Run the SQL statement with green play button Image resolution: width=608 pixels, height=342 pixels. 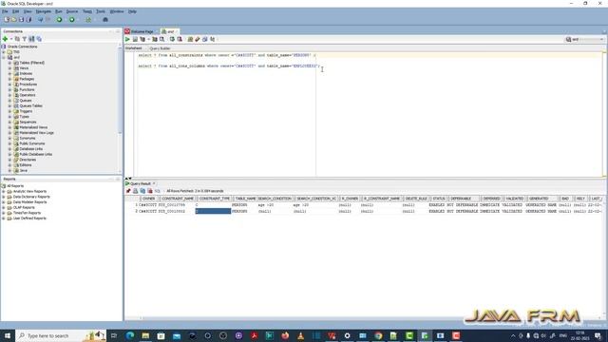click(127, 39)
